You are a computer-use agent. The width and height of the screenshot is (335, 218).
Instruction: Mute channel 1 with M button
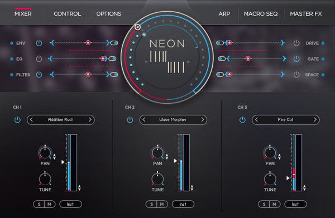point(50,204)
